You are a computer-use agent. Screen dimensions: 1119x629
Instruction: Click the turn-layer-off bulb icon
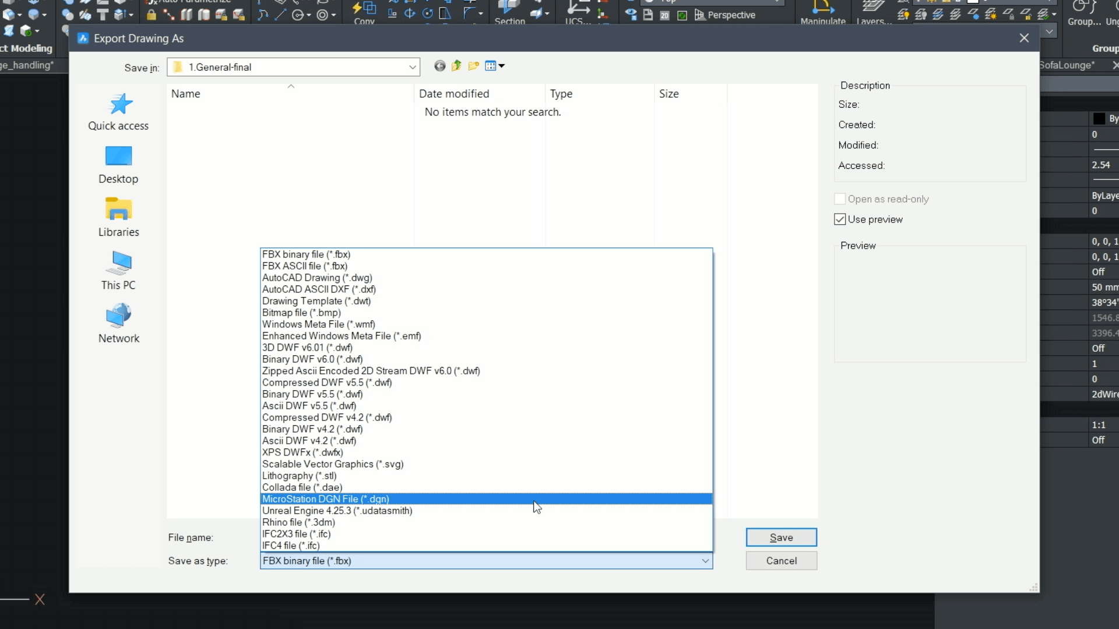coord(920,15)
